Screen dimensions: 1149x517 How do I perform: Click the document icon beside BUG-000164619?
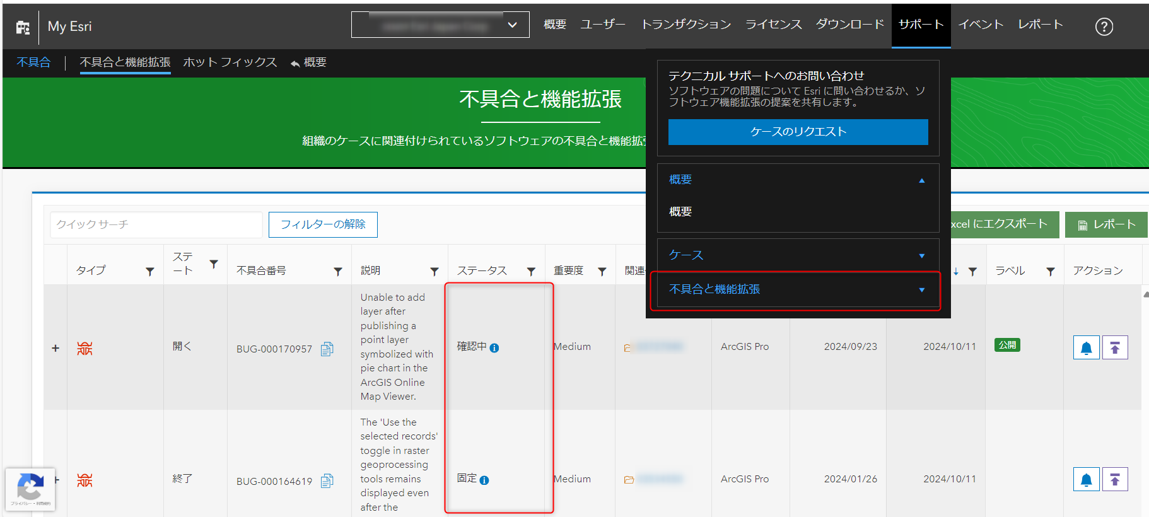coord(327,481)
